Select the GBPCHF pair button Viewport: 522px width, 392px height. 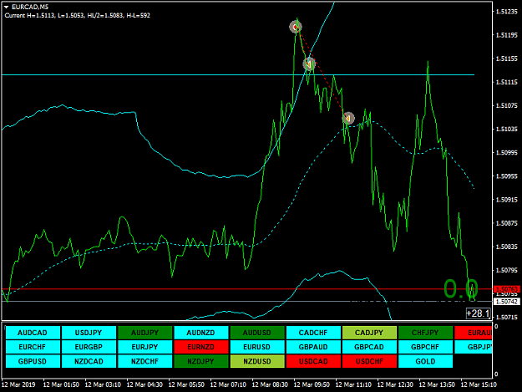(425, 347)
